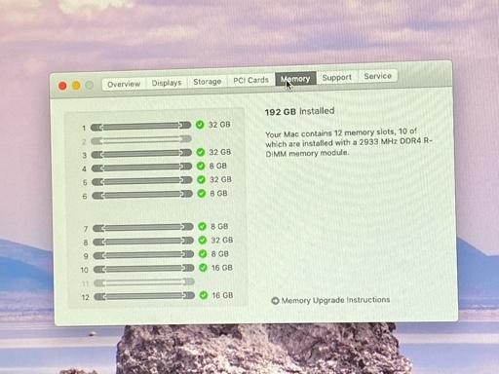This screenshot has height=374, width=499.
Task: Click the 32 GB label for slot 1
Action: [x=219, y=125]
